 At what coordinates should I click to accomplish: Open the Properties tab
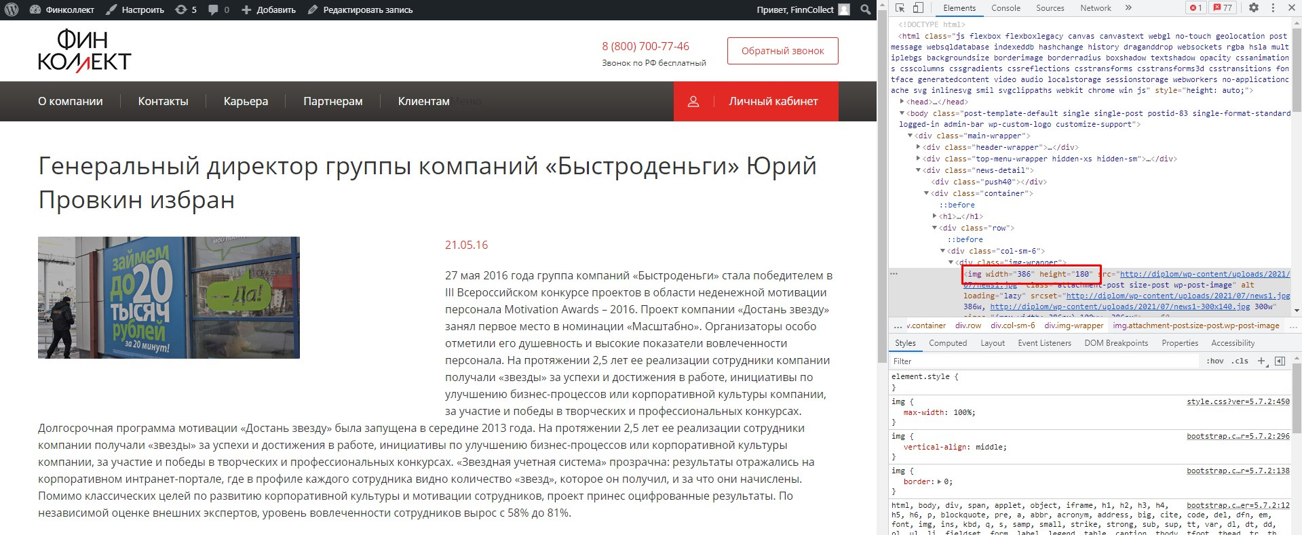[1180, 343]
